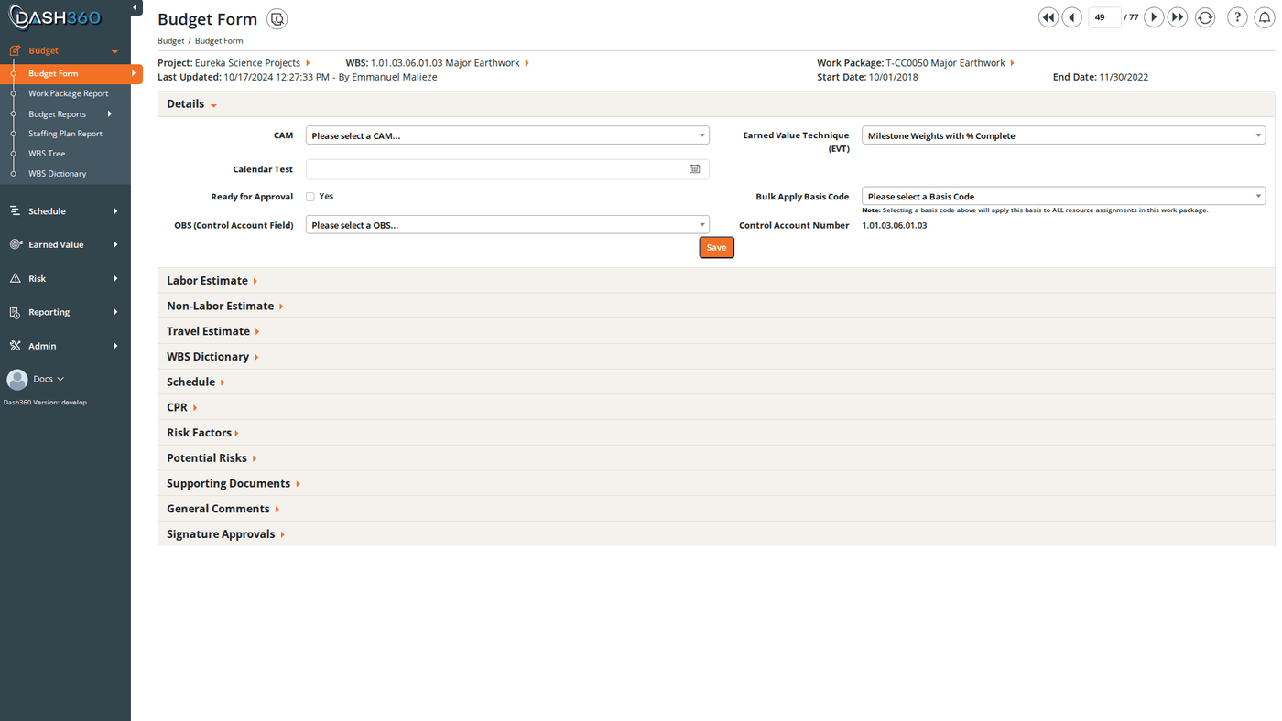Open WBS Dictionary in sidebar menu
The height and width of the screenshot is (721, 1282).
pos(57,174)
